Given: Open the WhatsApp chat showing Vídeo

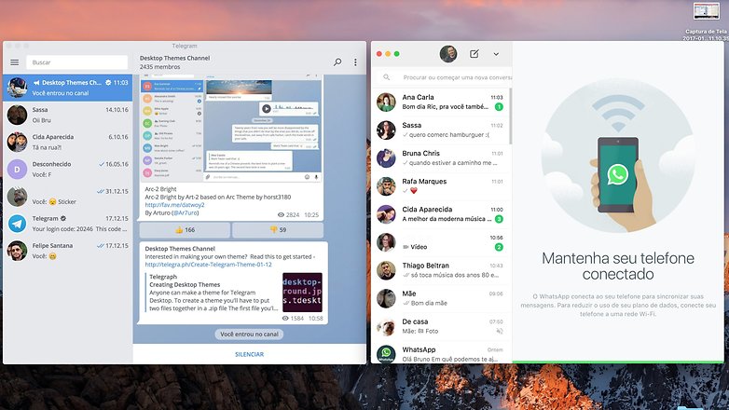Looking at the screenshot, I should coord(441,242).
